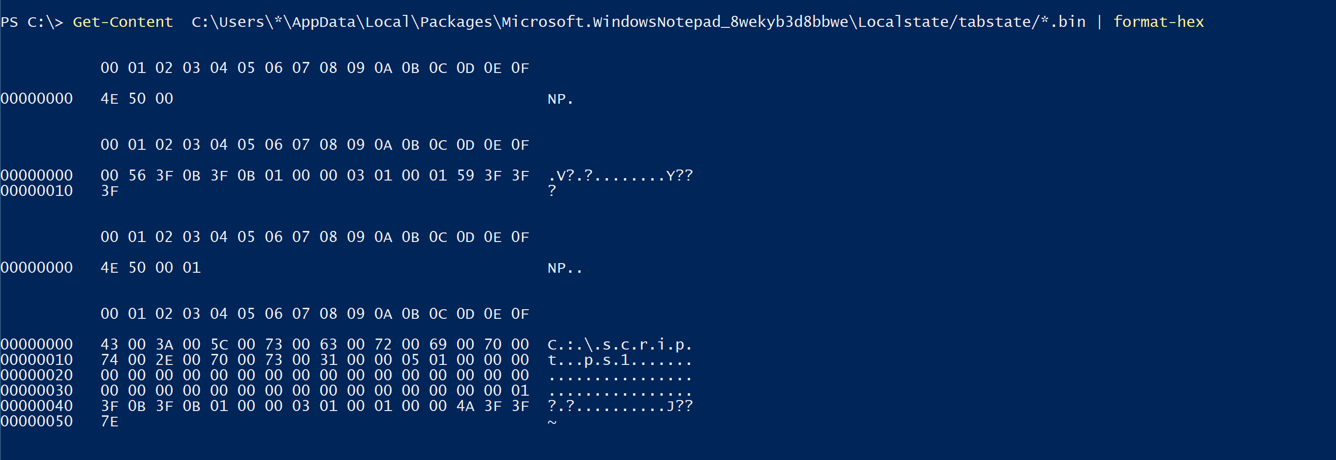Click the pipe character before format-hex

1099,22
